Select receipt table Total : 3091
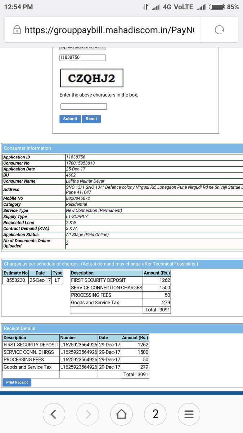Viewport: 243px width, 433px height. (x=136, y=375)
